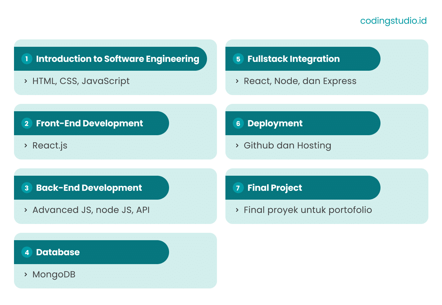Click the number 6 badge icon

(238, 123)
